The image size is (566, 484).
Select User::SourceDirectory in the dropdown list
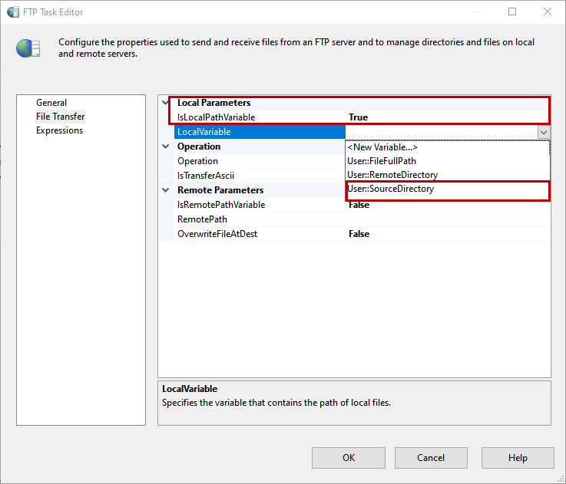point(391,189)
